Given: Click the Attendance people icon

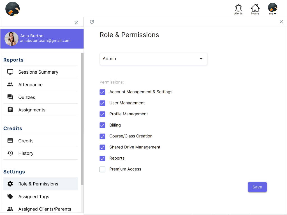Looking at the screenshot, I should tap(10, 85).
